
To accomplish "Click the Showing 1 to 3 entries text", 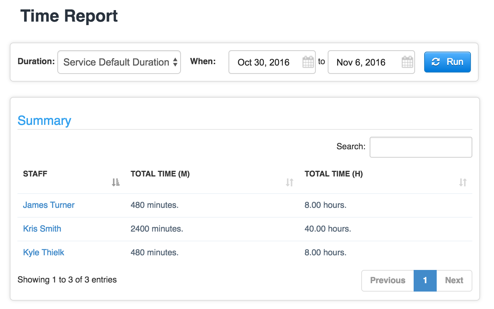I will (x=67, y=280).
